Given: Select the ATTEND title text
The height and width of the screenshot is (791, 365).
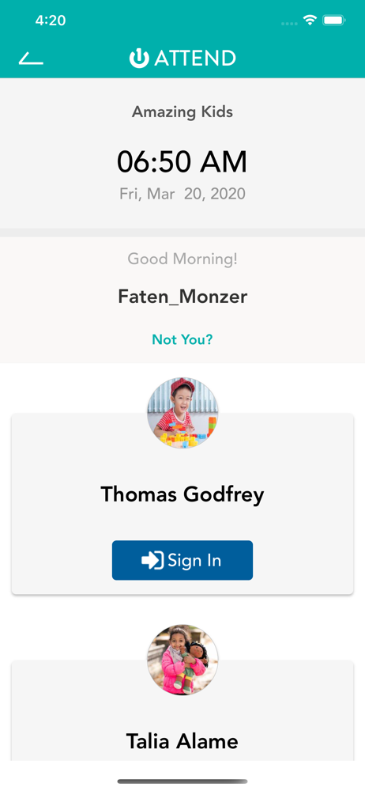Looking at the screenshot, I should (195, 59).
